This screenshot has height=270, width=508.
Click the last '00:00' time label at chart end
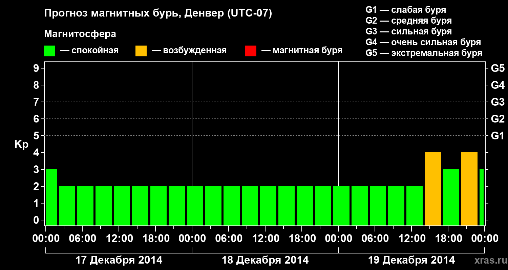[x=485, y=238]
